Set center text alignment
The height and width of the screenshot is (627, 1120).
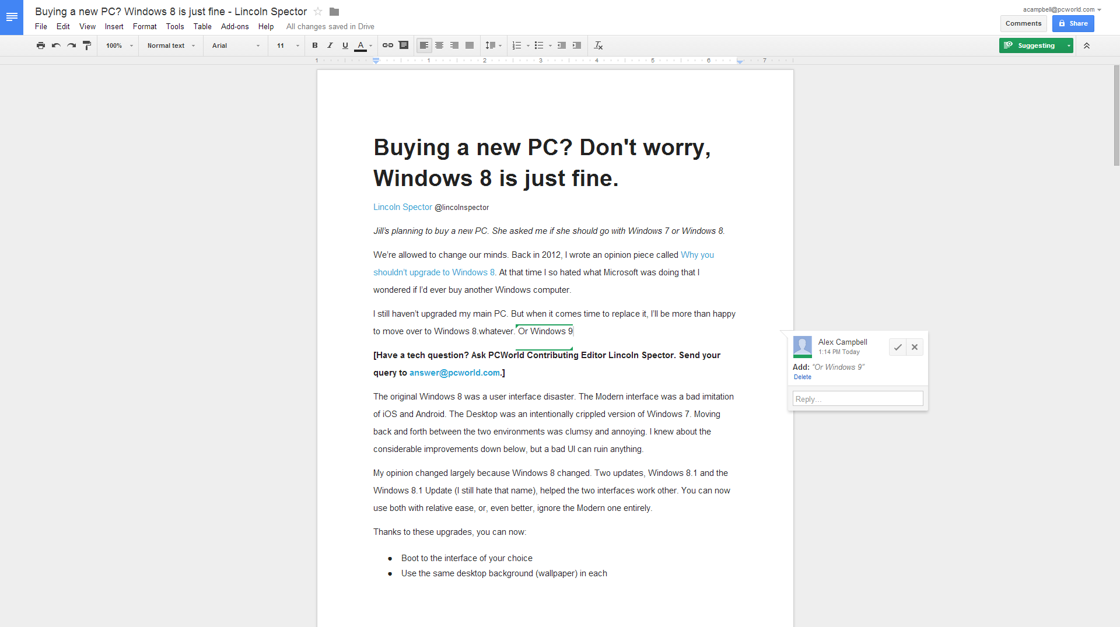439,45
